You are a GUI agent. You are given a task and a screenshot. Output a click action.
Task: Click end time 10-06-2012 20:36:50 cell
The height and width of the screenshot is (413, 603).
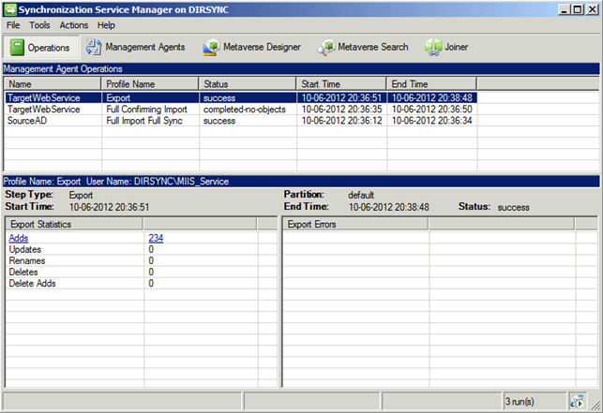[x=431, y=110]
